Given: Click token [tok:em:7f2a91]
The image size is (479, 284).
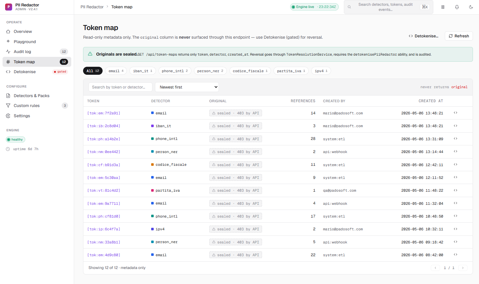Looking at the screenshot, I should (x=104, y=113).
